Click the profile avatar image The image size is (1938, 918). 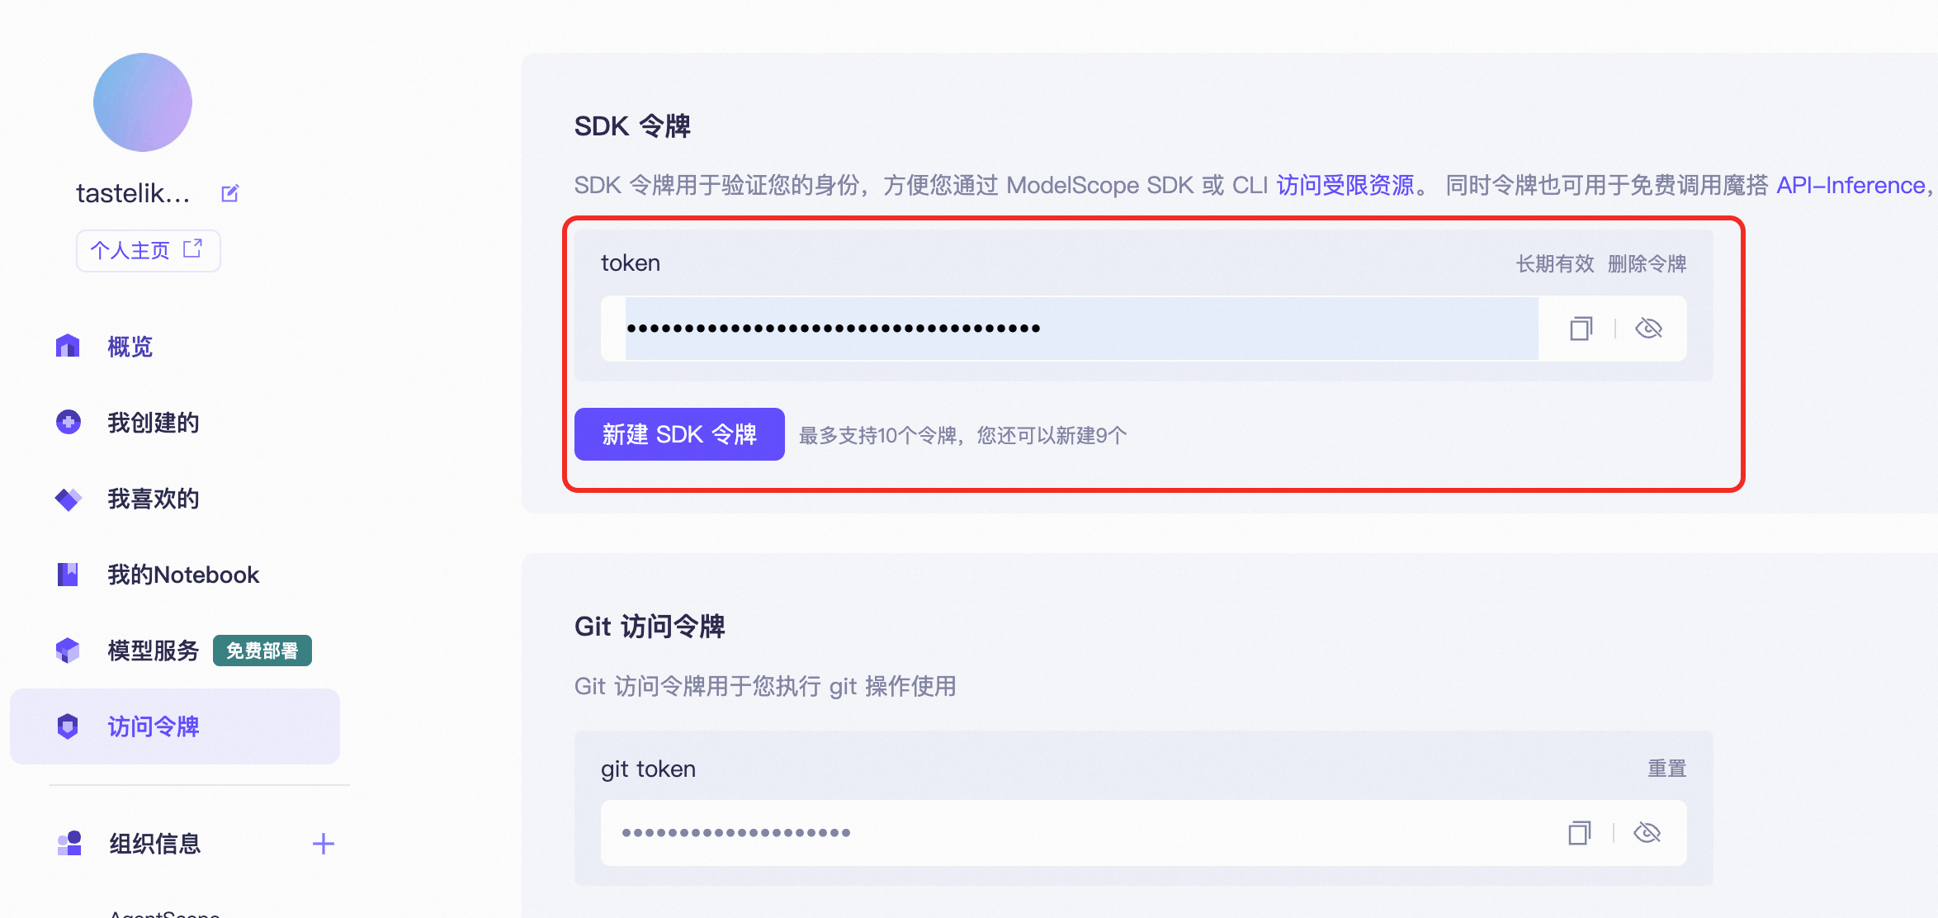click(143, 102)
